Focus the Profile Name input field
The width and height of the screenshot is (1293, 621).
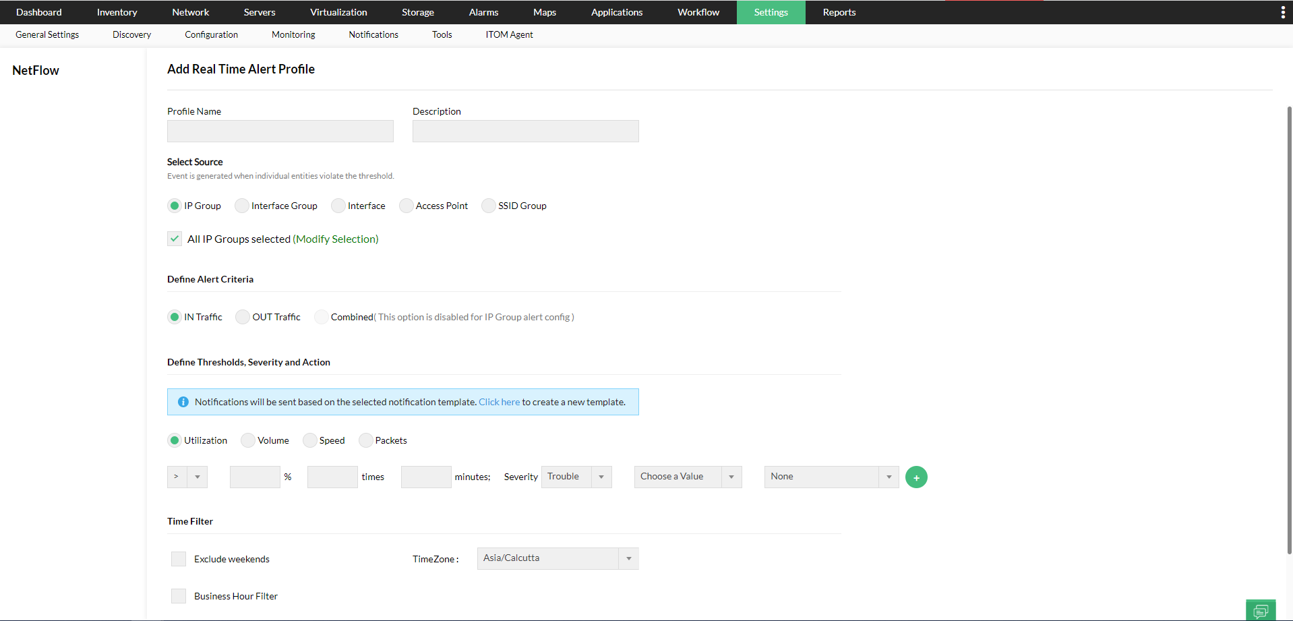pos(280,131)
